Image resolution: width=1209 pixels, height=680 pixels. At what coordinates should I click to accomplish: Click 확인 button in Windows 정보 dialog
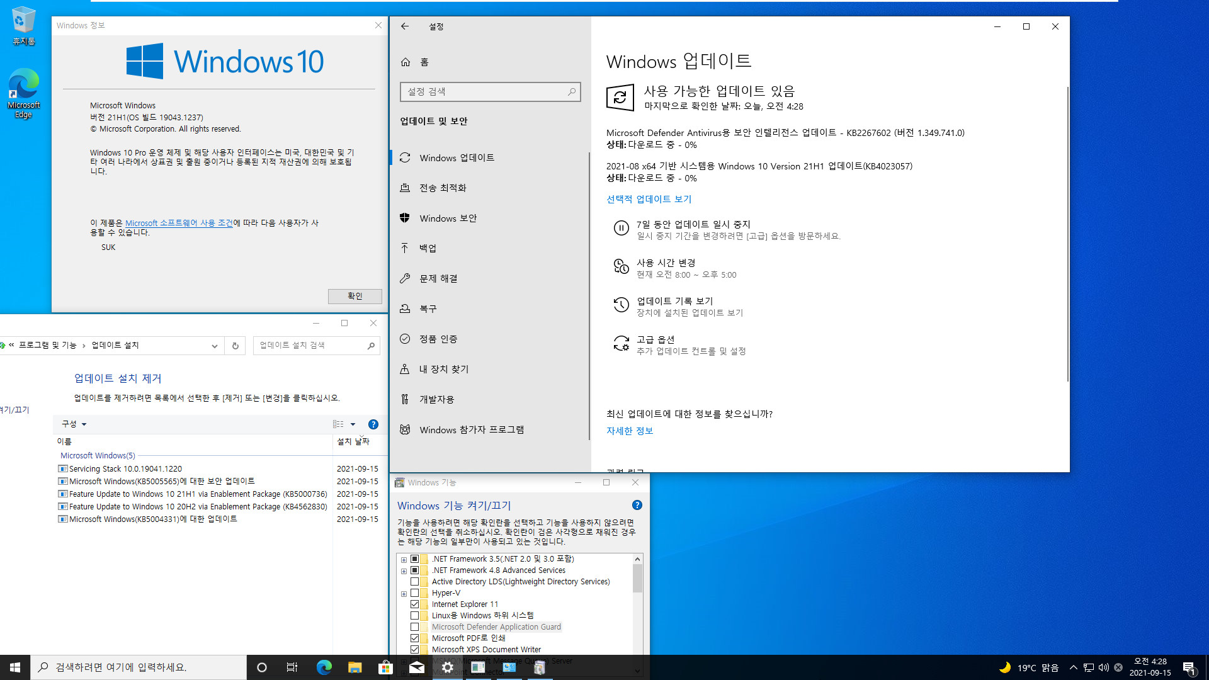[355, 296]
